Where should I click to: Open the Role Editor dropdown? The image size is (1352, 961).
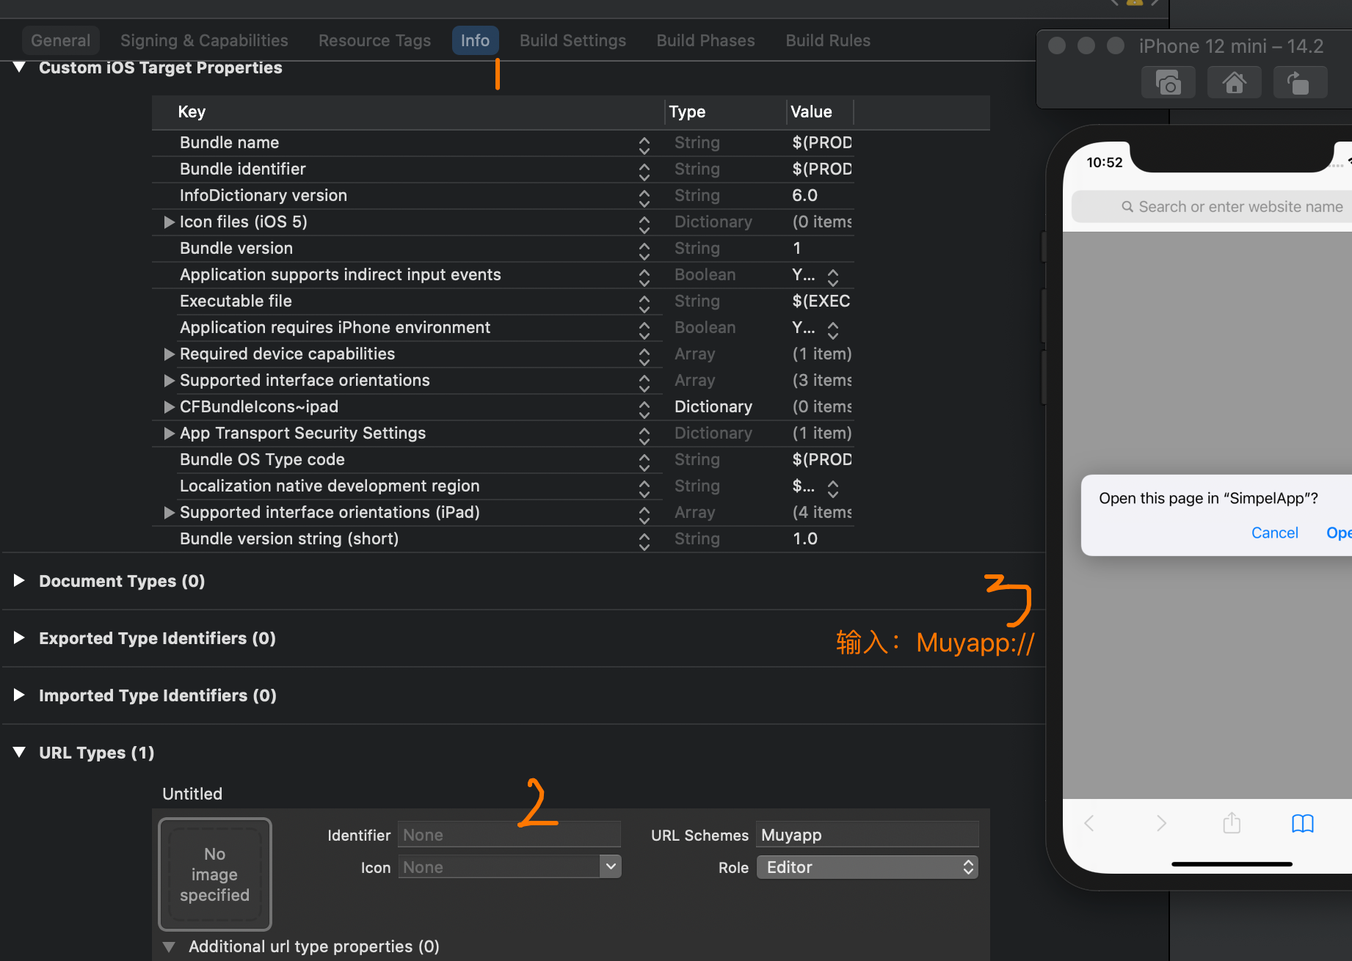click(x=868, y=867)
